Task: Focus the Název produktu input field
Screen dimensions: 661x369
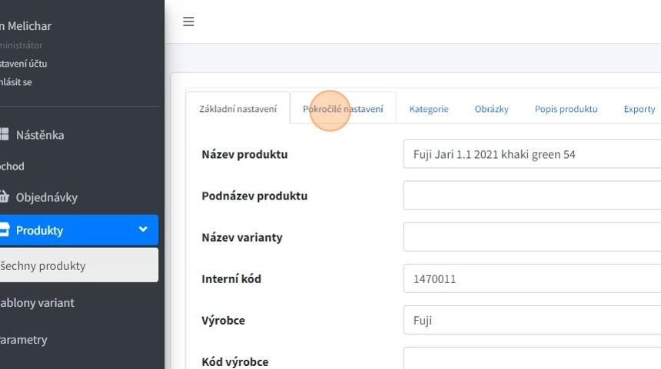Action: (530, 154)
